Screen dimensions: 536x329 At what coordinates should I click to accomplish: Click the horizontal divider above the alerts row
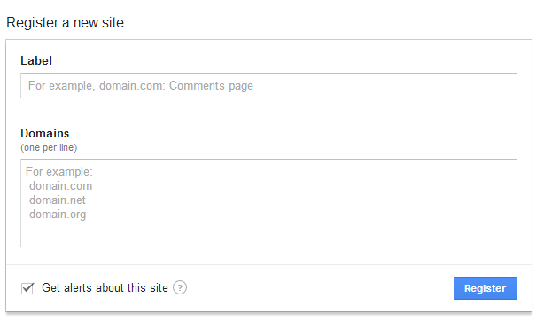pos(268,264)
